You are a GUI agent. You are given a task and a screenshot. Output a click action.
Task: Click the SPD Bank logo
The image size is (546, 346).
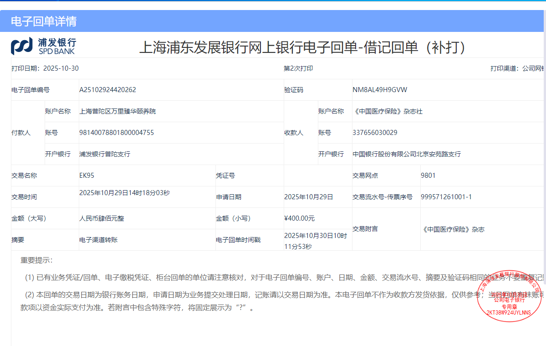(x=43, y=46)
